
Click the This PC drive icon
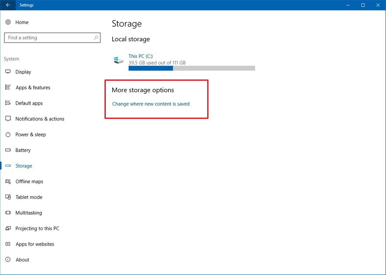coord(119,60)
